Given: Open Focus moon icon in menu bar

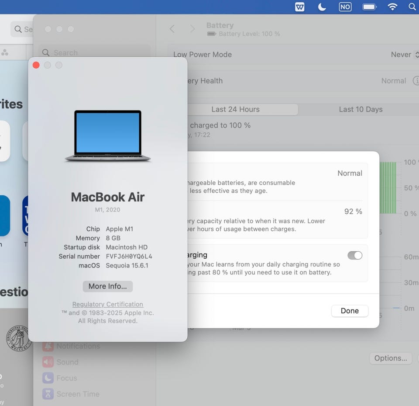Looking at the screenshot, I should 322,7.
